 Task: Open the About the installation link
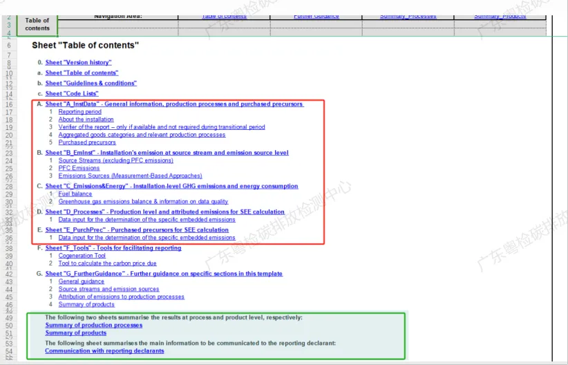point(86,120)
